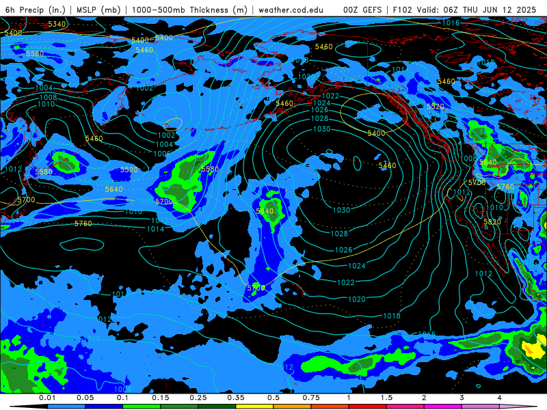Click the 1.5 legend value
The height and width of the screenshot is (410, 547).
pyautogui.click(x=386, y=398)
